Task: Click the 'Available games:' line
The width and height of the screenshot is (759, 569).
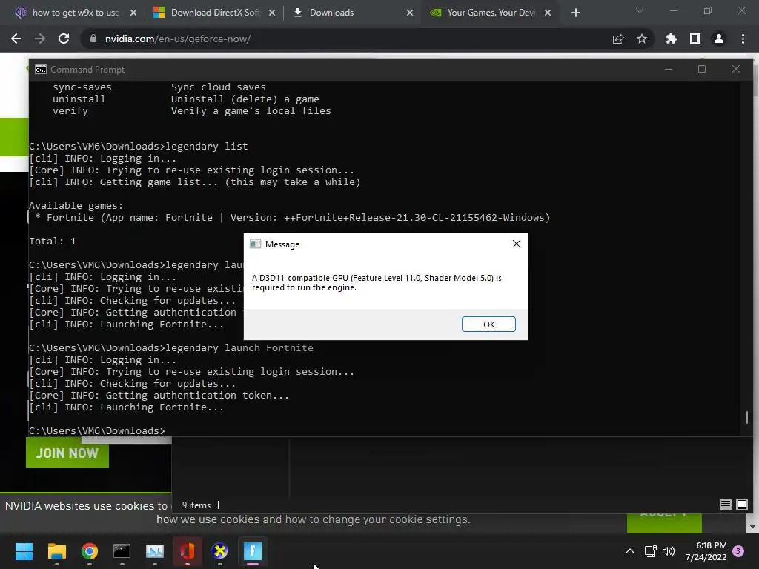Action: [76, 205]
